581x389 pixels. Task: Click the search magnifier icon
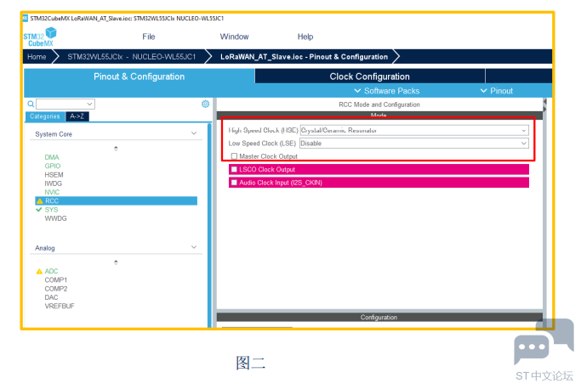[31, 104]
